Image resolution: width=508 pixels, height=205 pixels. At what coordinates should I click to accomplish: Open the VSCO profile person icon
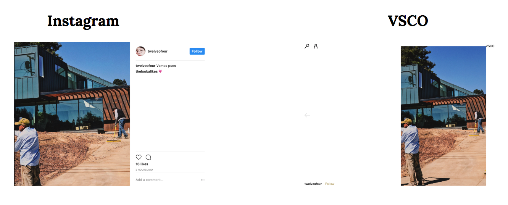coord(316,46)
